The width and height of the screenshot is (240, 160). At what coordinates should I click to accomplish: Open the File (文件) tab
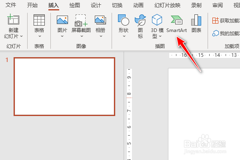coord(11,5)
